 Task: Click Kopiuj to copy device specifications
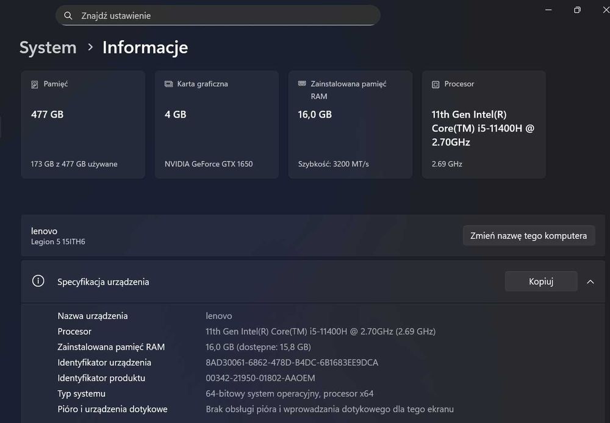(541, 282)
